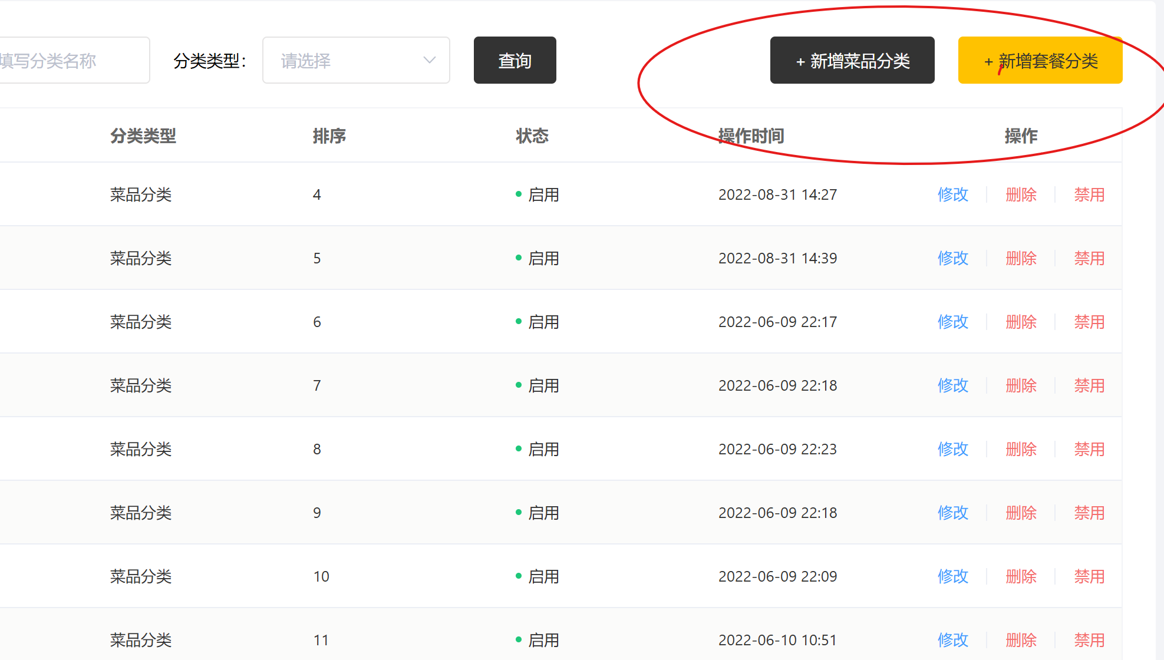The image size is (1164, 660).
Task: Click the 查询 search button
Action: click(x=515, y=61)
